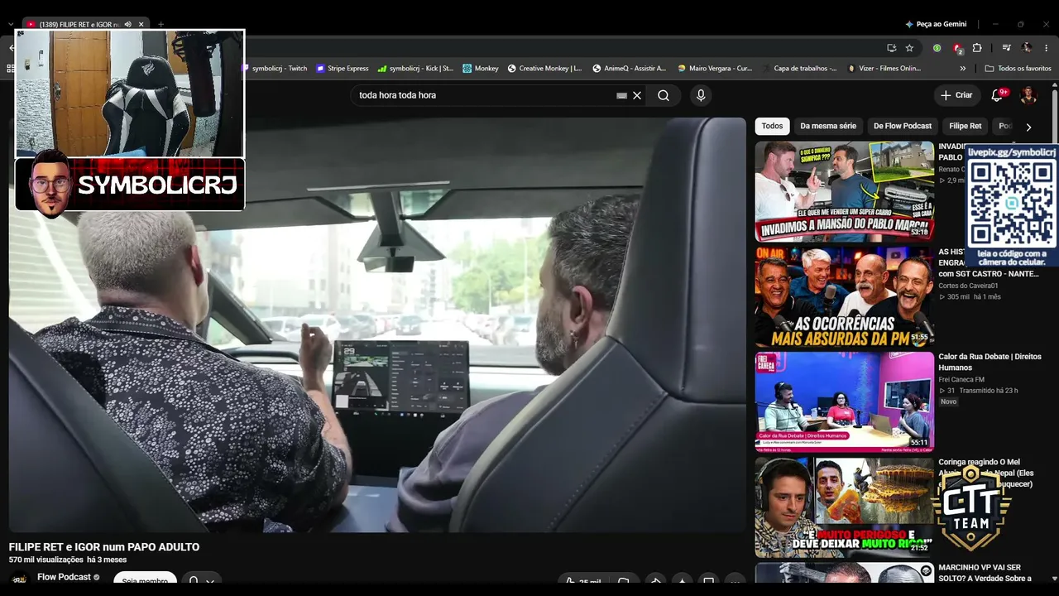Viewport: 1059px width, 596px height.
Task: Open the Capa de trabalhos bookmark
Action: (799, 69)
